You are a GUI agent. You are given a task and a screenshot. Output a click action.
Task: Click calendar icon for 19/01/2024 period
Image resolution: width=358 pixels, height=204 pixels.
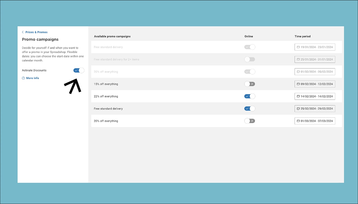[298, 47]
